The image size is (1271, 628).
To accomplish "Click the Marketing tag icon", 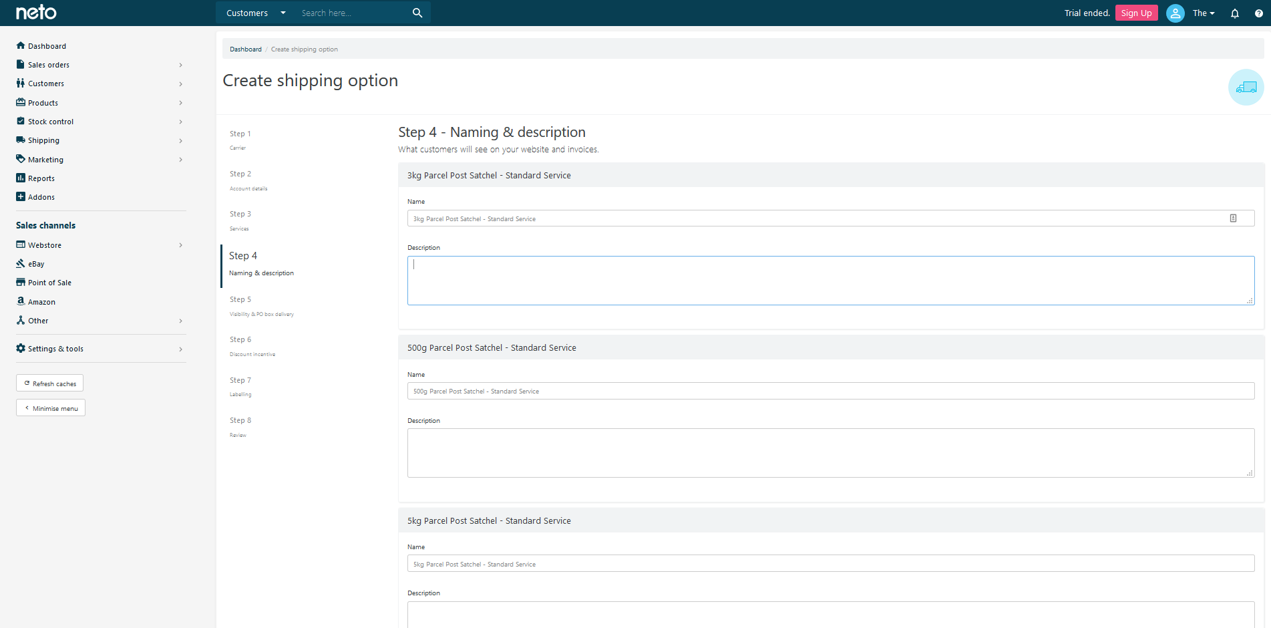I will coord(21,159).
